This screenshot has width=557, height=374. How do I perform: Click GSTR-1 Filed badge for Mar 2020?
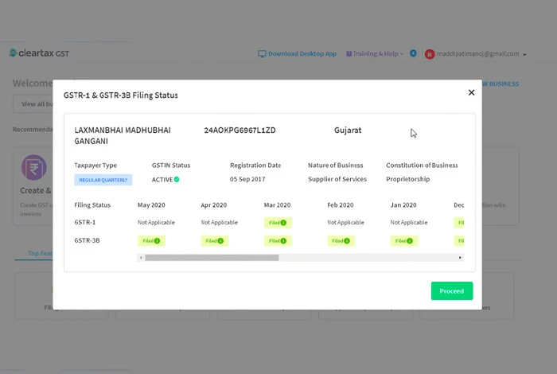coord(278,223)
